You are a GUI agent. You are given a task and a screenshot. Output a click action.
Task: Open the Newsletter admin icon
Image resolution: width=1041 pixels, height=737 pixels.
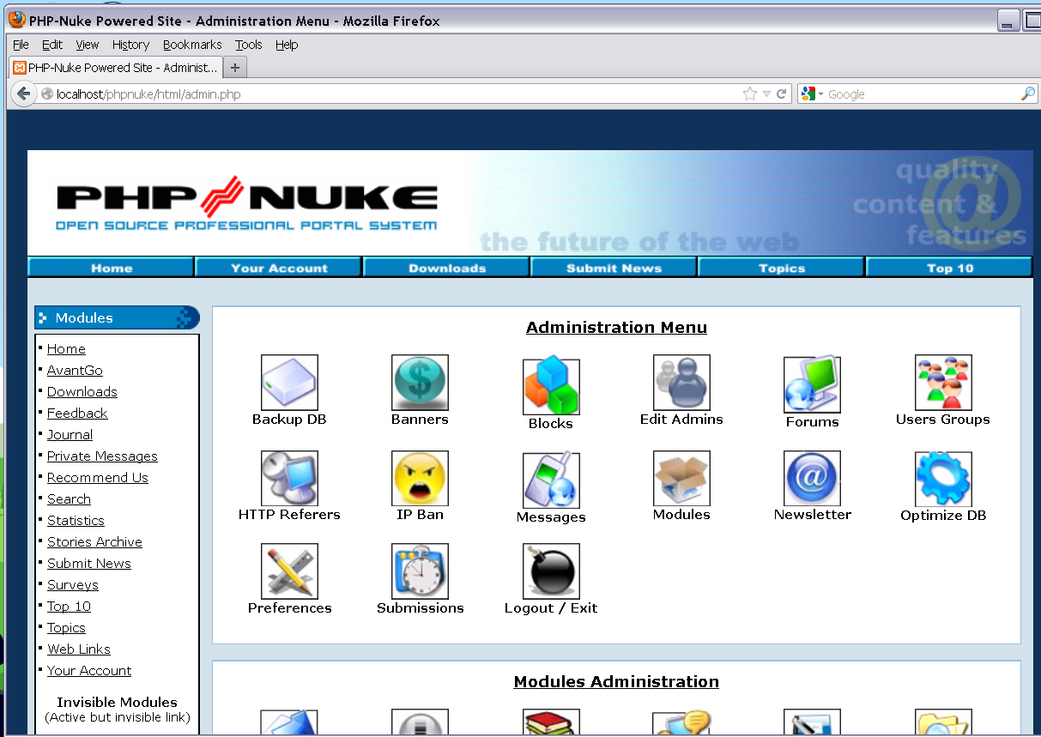pyautogui.click(x=812, y=478)
